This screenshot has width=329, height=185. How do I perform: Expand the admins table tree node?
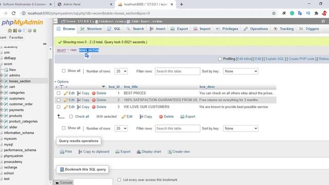click(1, 76)
